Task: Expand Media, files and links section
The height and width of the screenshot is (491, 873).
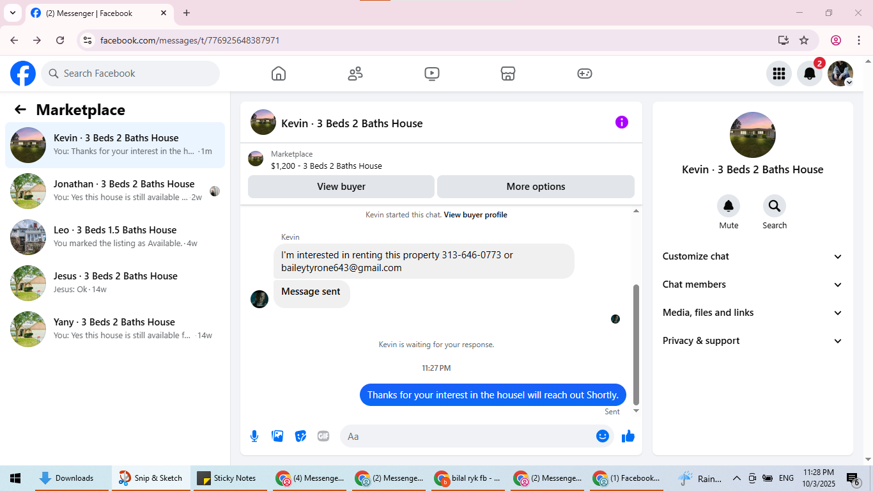Action: coord(753,313)
